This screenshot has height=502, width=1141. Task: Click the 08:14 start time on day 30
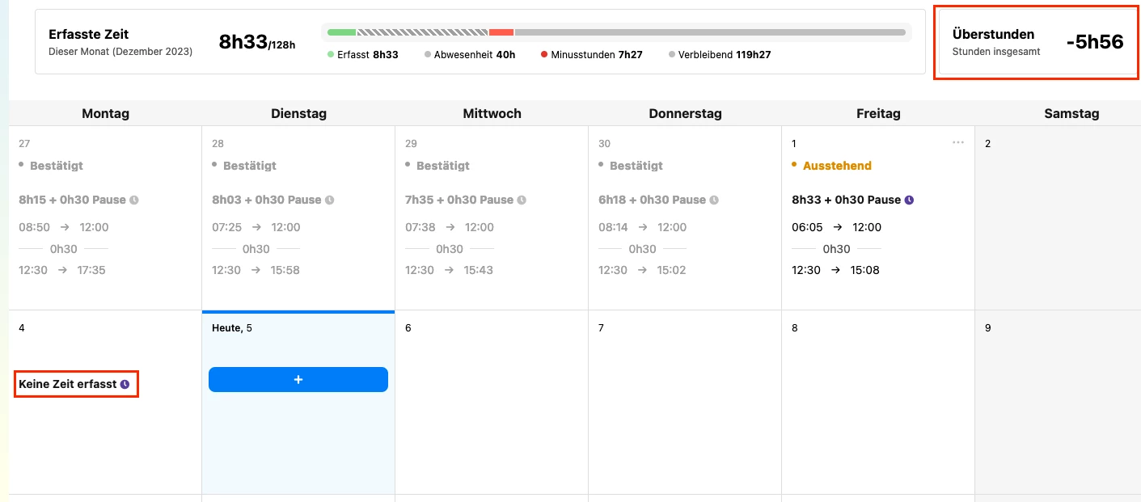coord(613,227)
